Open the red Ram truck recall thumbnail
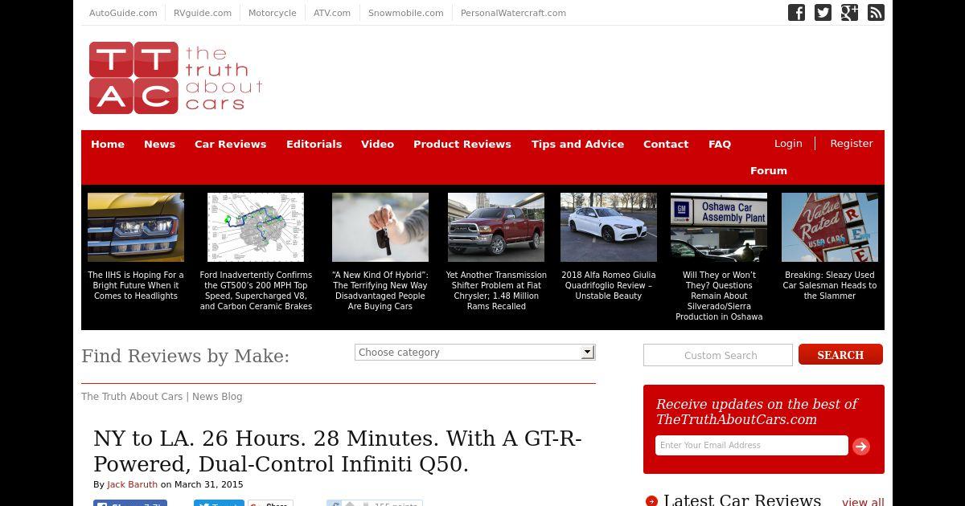The width and height of the screenshot is (965, 506). pyautogui.click(x=496, y=227)
